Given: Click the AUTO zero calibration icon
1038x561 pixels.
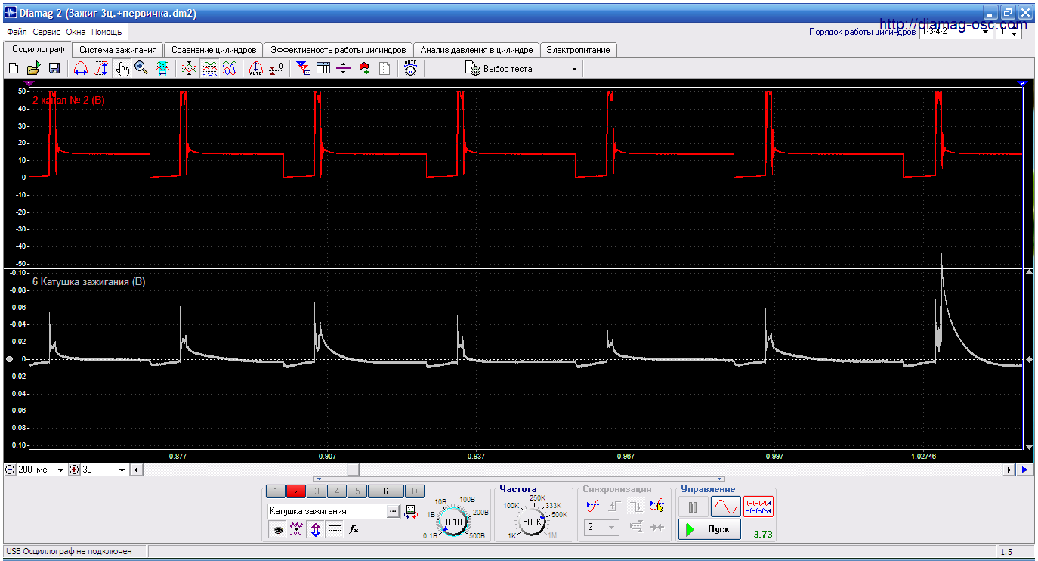Looking at the screenshot, I should click(256, 69).
